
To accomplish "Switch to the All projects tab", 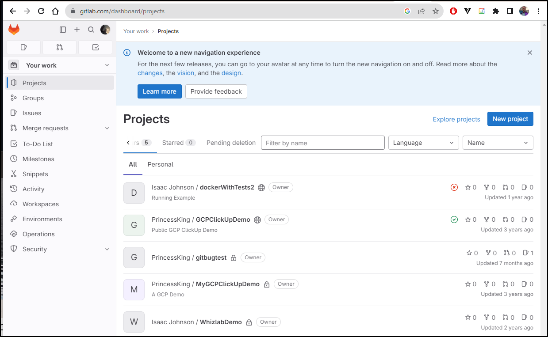I will coord(133,164).
